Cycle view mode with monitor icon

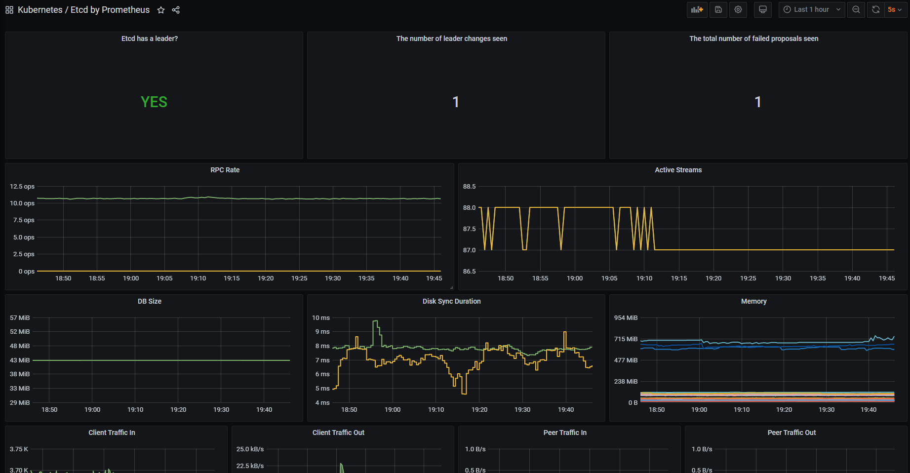[763, 10]
